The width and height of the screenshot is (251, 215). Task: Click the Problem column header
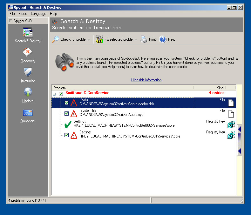pos(123,88)
